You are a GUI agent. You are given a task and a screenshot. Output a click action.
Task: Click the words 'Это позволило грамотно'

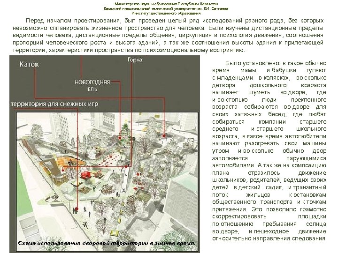(289, 209)
